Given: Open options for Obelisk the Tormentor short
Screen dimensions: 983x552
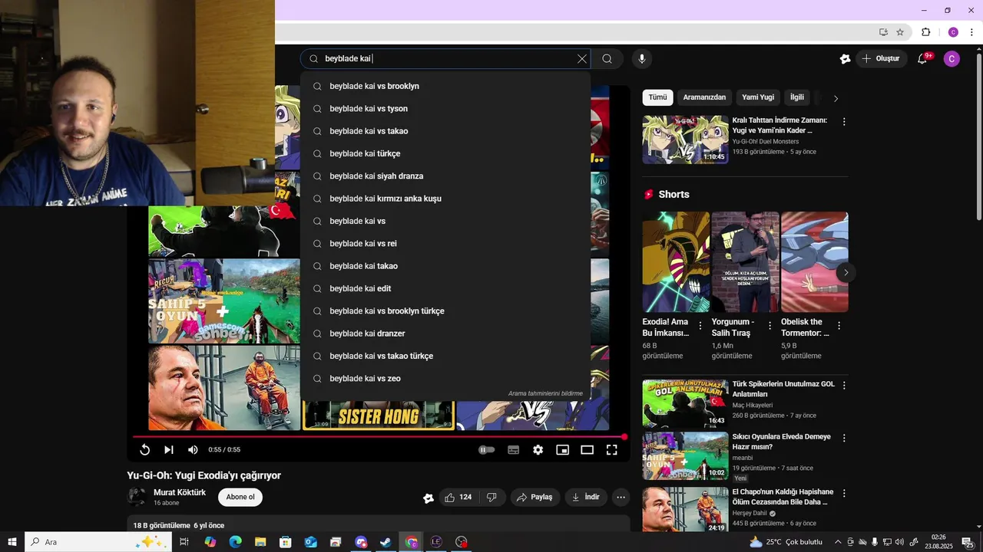Looking at the screenshot, I should (839, 326).
